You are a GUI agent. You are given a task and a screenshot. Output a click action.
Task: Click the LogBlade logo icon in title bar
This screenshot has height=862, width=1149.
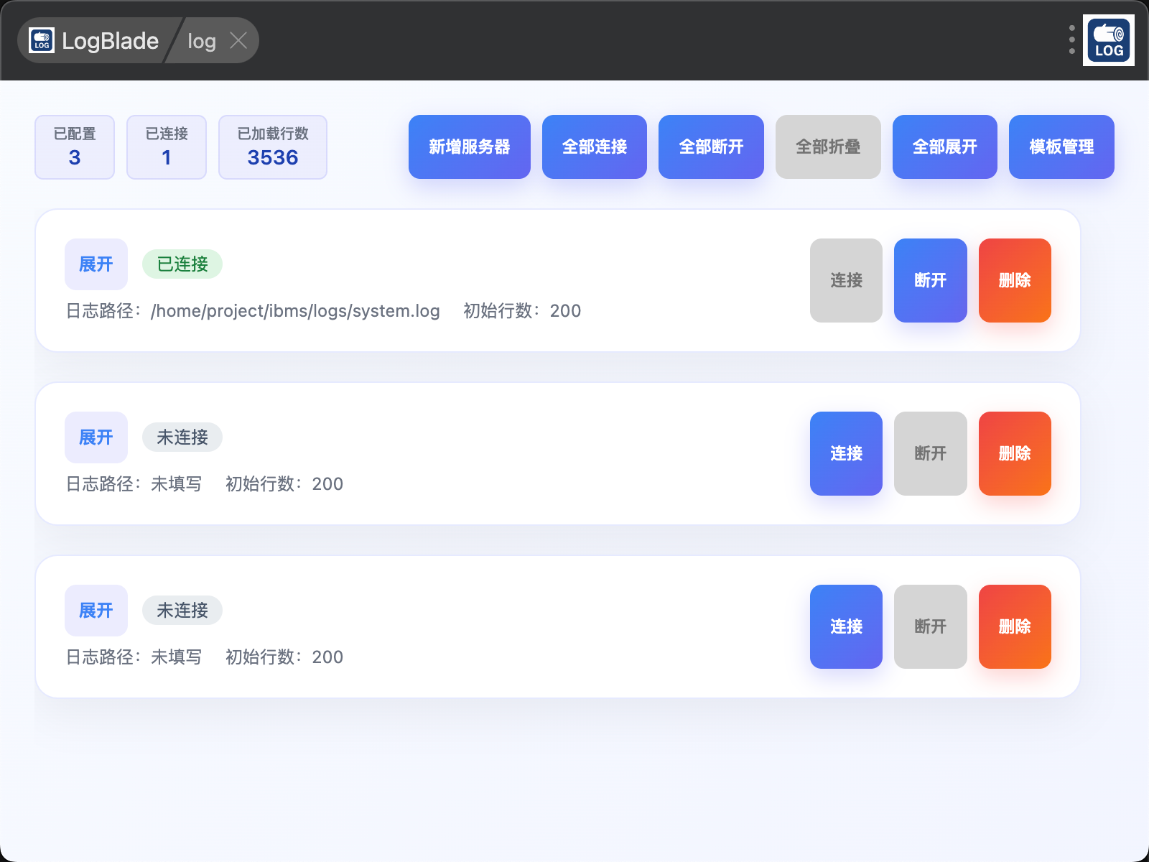tap(42, 41)
